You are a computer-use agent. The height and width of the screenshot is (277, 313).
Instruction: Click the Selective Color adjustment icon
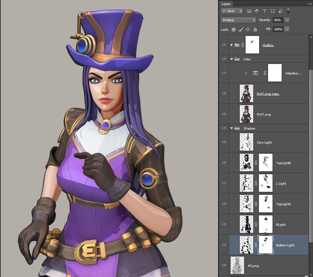coord(256,73)
